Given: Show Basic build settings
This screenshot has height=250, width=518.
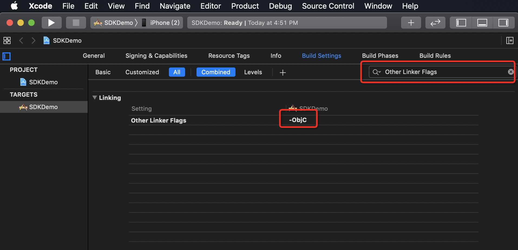Looking at the screenshot, I should point(103,72).
